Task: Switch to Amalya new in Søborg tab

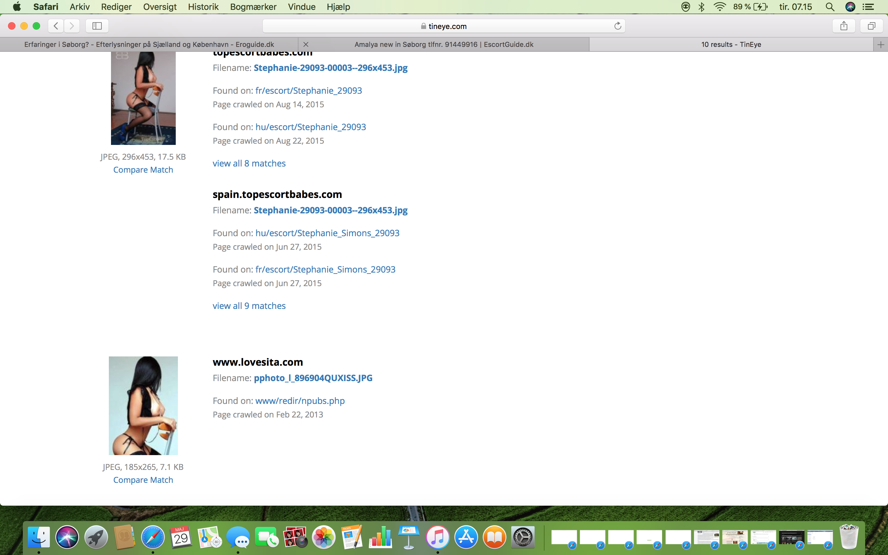Action: pos(444,44)
